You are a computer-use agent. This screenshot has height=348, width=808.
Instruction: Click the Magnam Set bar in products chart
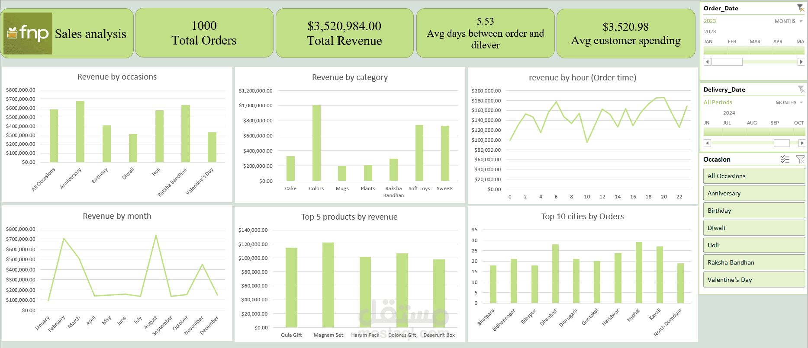coord(328,285)
